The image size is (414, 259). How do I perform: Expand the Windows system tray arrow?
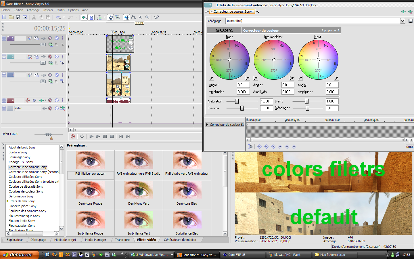[x=388, y=255]
